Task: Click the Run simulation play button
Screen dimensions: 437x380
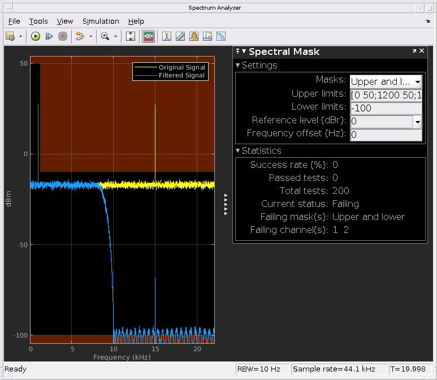Action: [x=35, y=36]
